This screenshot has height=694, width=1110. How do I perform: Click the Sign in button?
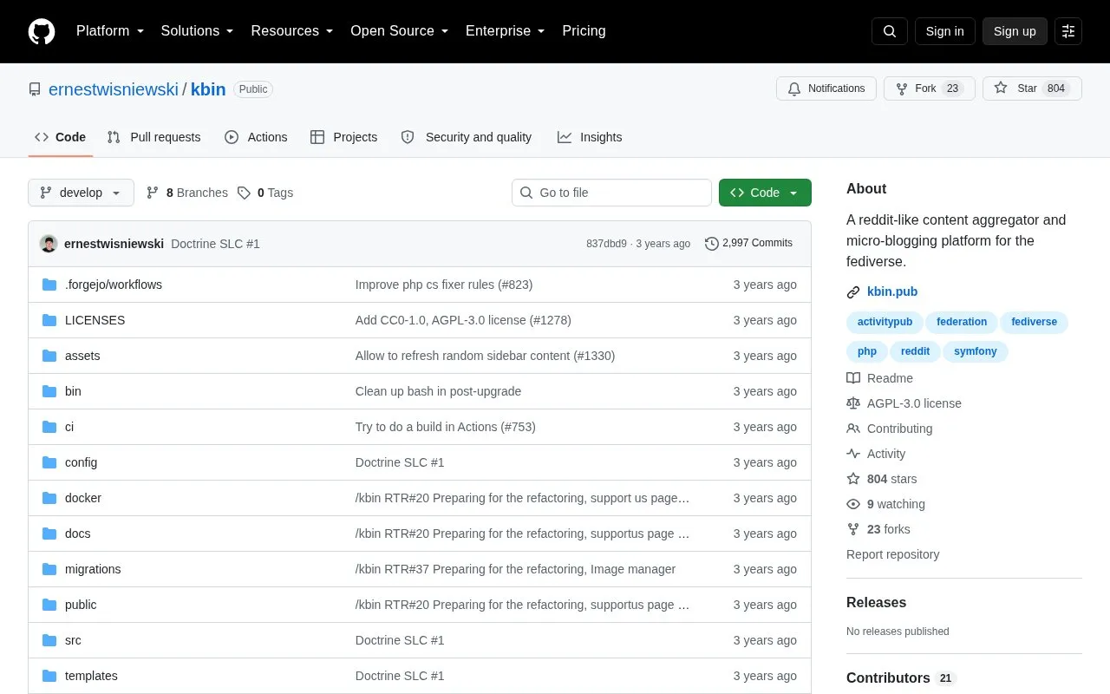tap(944, 31)
